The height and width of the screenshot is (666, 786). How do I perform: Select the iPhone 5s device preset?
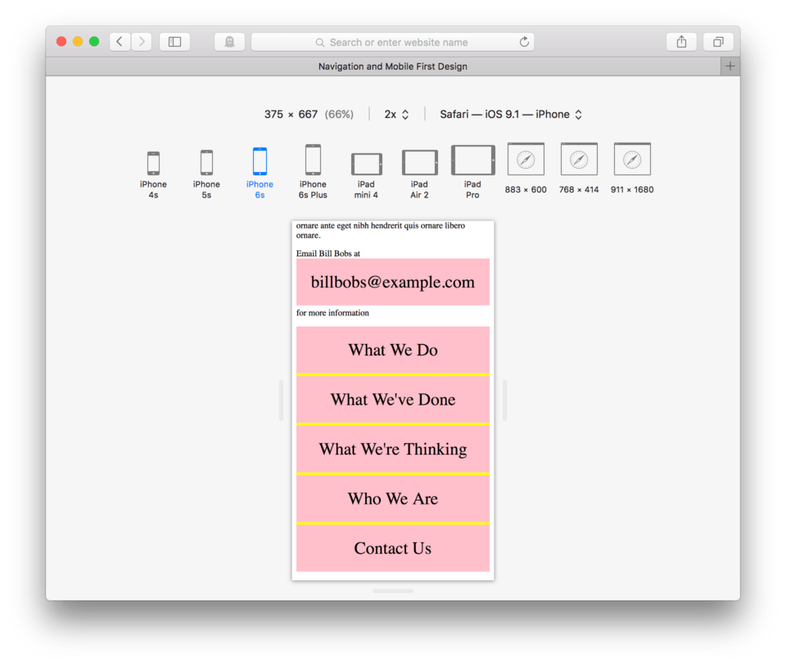click(x=206, y=174)
